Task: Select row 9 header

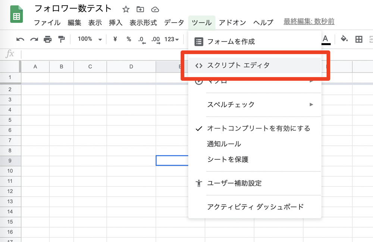Action: point(10,161)
